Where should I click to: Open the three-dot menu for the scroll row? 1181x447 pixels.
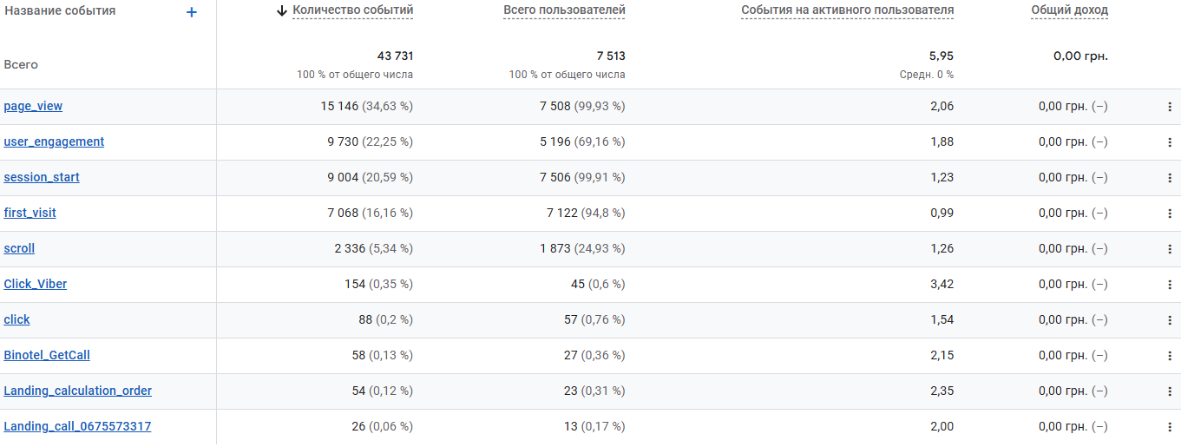pyautogui.click(x=1170, y=249)
